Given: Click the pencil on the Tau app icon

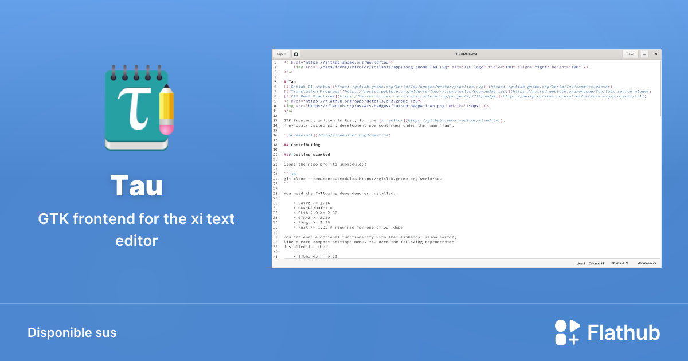Looking at the screenshot, I should point(166,109).
